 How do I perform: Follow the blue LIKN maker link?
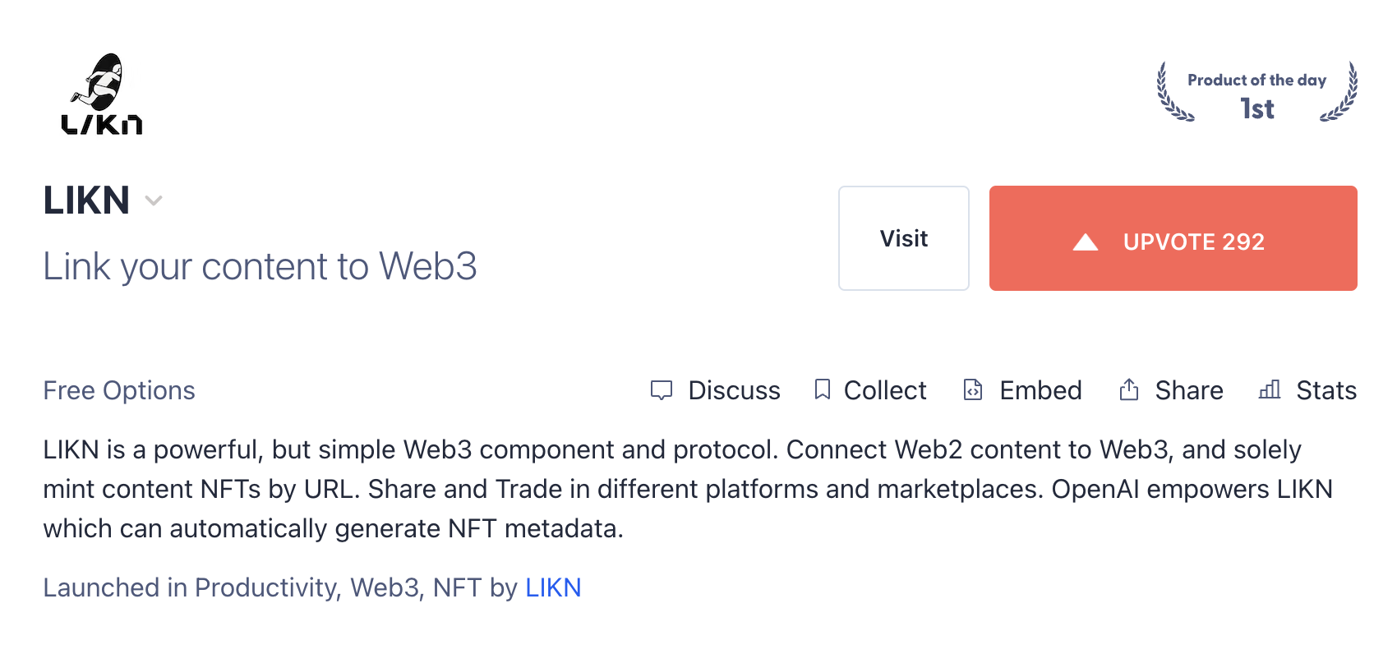(553, 587)
